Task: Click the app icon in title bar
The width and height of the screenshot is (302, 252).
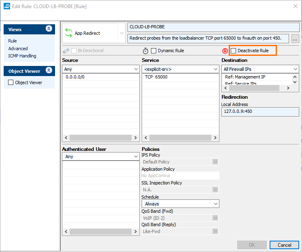Action: [6, 6]
